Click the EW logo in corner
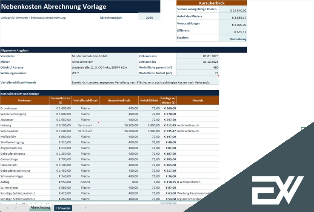 coord(278,190)
